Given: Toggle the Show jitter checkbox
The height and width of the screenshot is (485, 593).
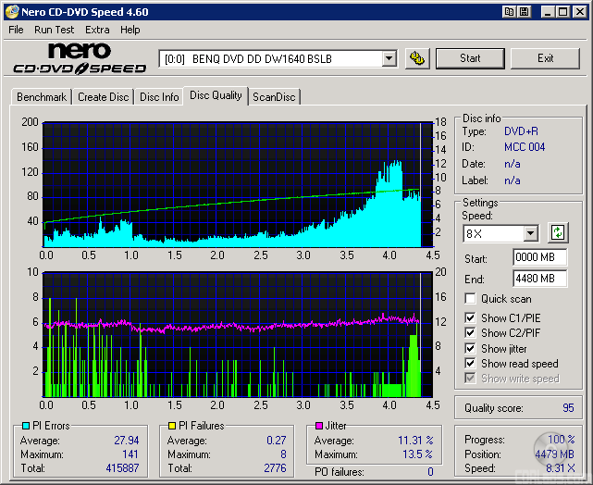Looking at the screenshot, I should (x=471, y=349).
